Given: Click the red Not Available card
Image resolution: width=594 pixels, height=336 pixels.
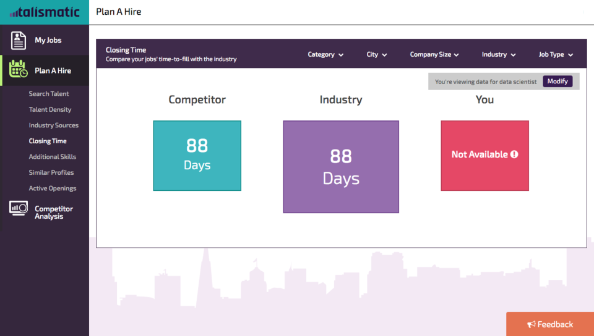Looking at the screenshot, I should tap(485, 156).
